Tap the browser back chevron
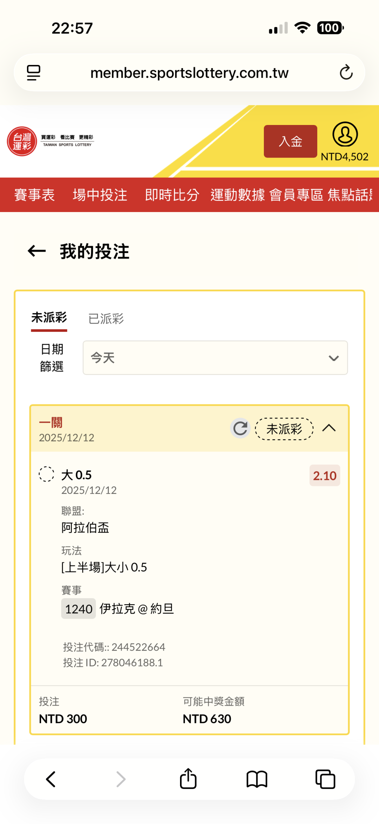This screenshot has width=379, height=824. tap(51, 779)
